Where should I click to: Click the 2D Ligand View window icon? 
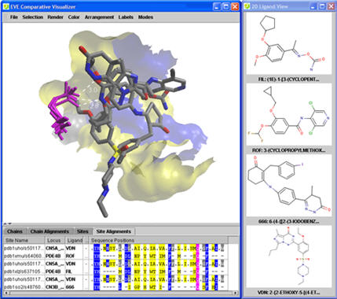click(x=247, y=7)
